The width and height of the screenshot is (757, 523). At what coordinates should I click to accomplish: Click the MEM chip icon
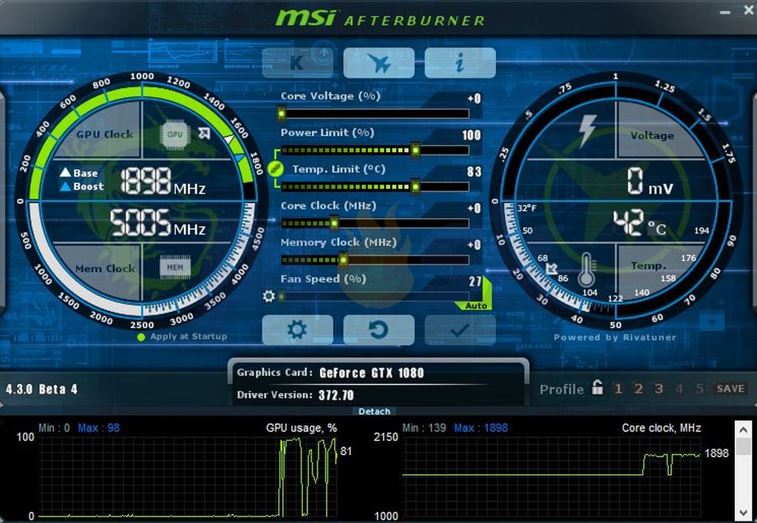pyautogui.click(x=174, y=267)
